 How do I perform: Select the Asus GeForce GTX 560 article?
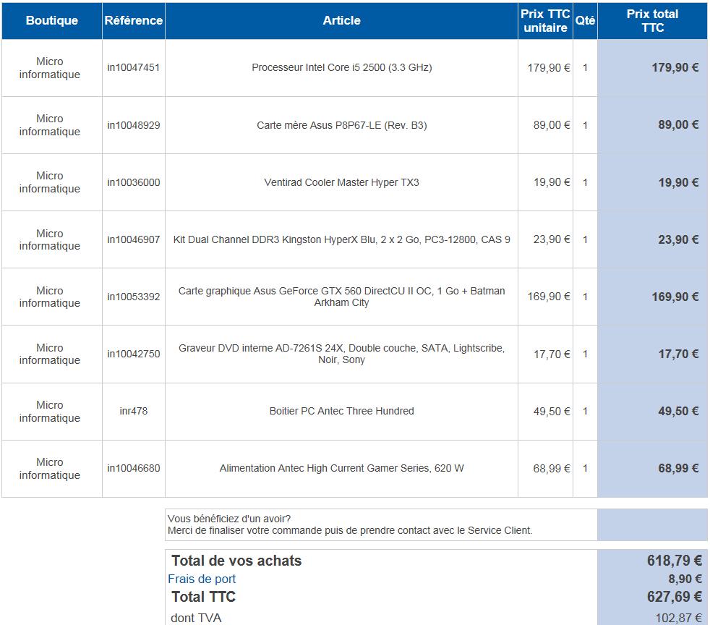tap(341, 297)
